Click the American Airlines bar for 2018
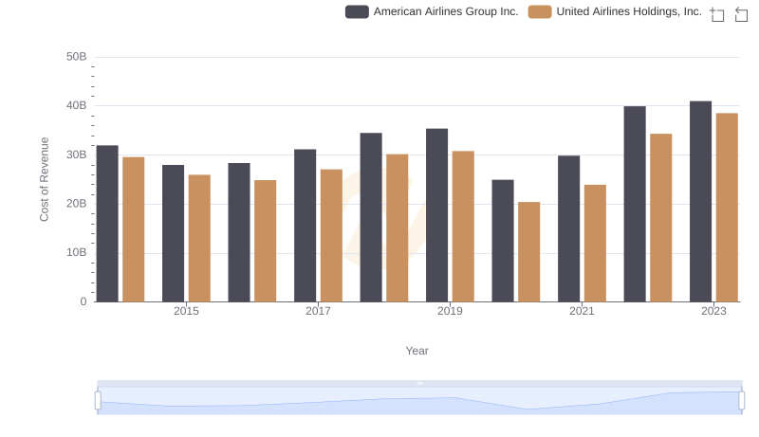759x437 pixels. [x=371, y=217]
